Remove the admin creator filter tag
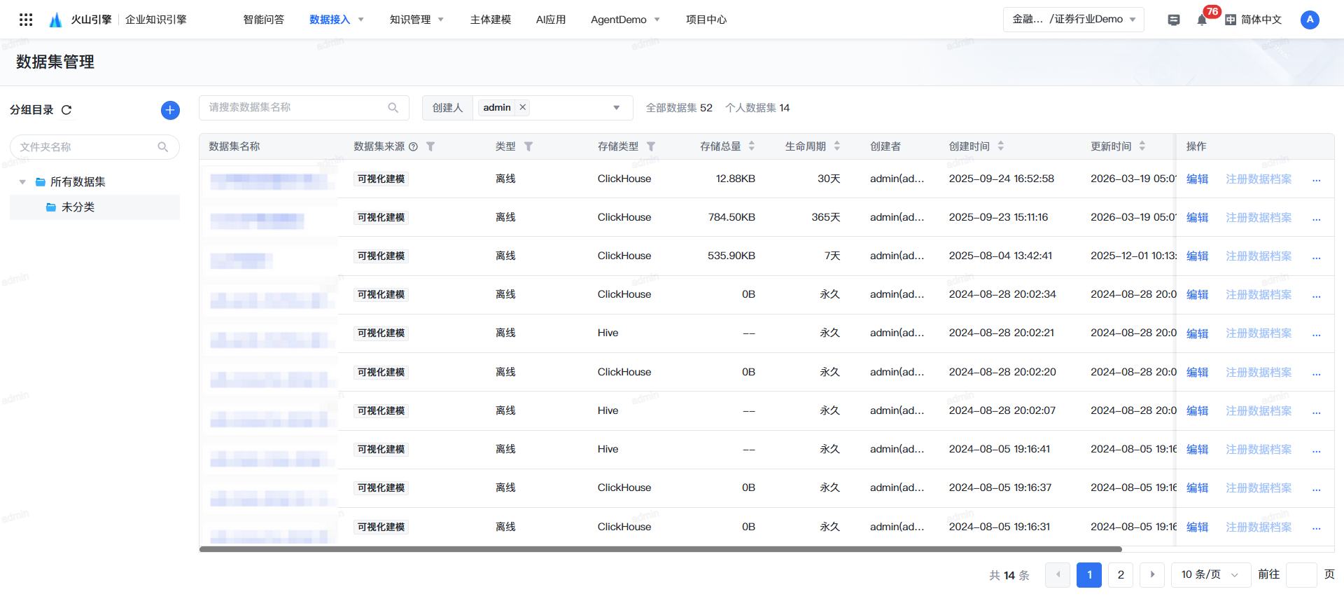This screenshot has width=1344, height=615. [x=522, y=107]
